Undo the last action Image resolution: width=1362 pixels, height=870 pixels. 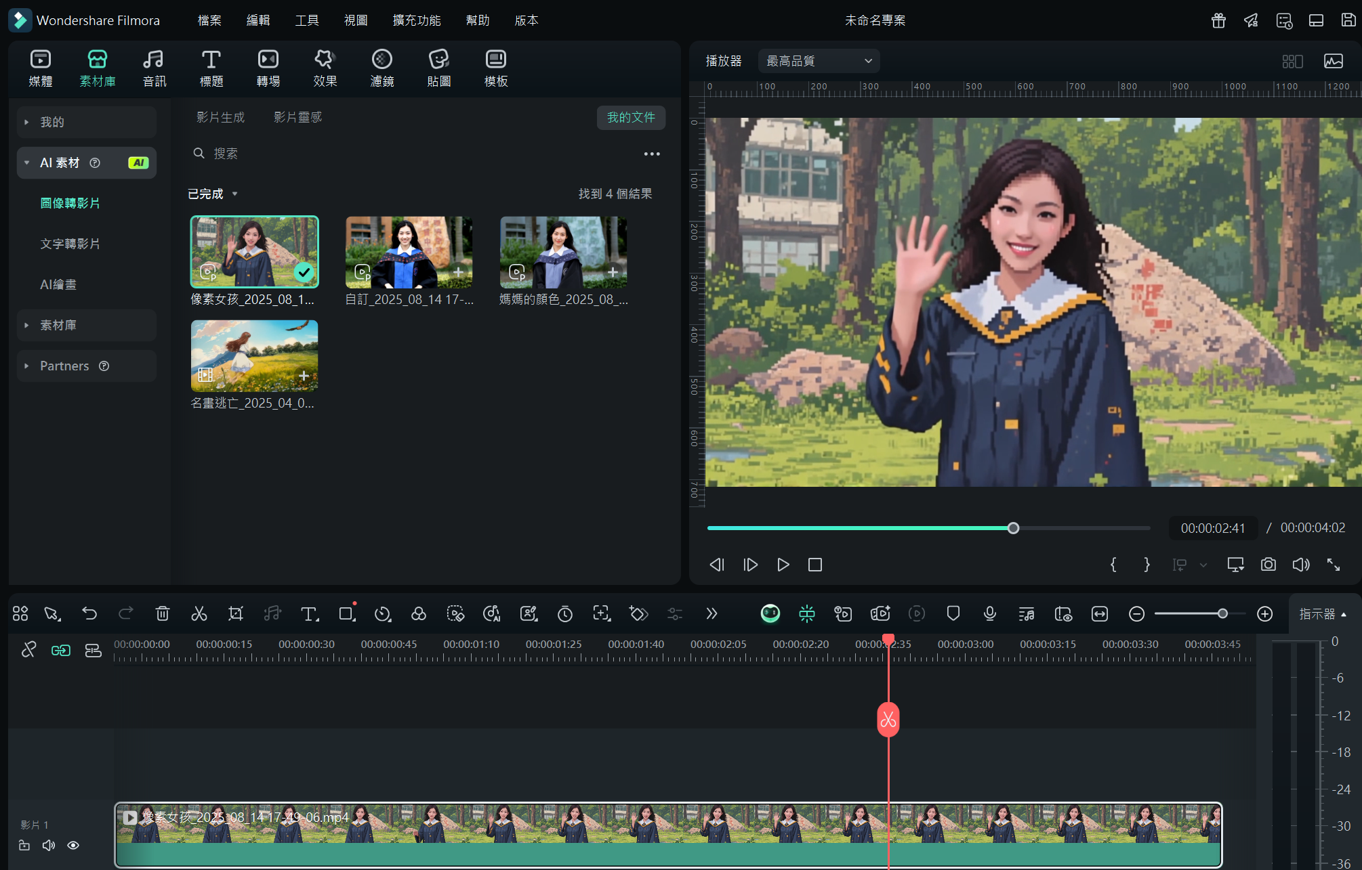[89, 614]
